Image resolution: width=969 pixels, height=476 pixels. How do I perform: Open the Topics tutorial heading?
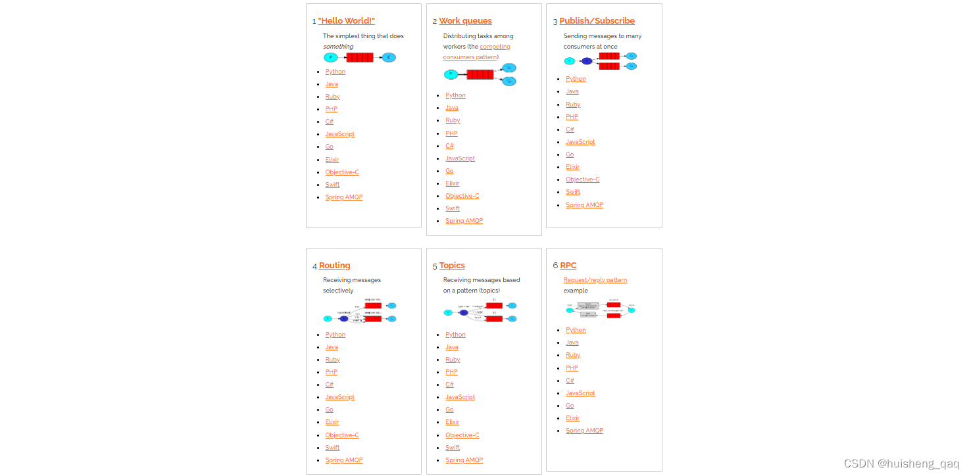452,266
